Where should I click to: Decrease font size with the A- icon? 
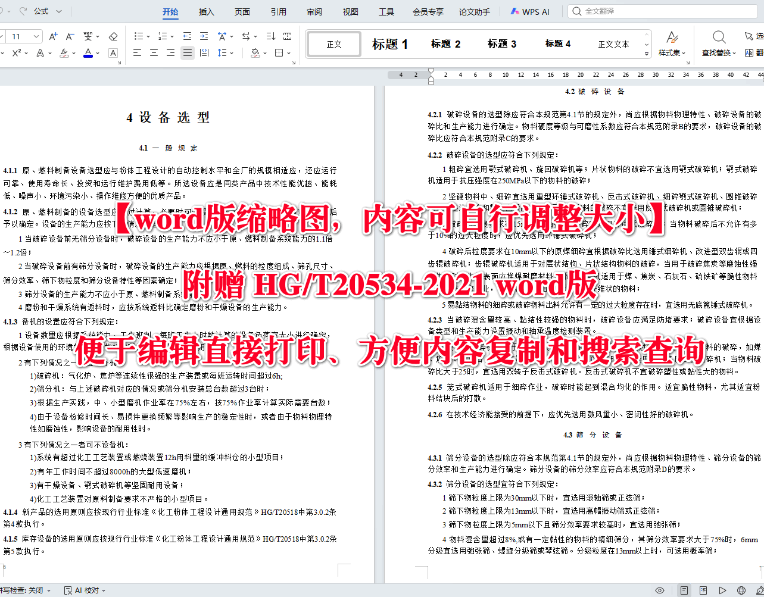click(x=70, y=36)
